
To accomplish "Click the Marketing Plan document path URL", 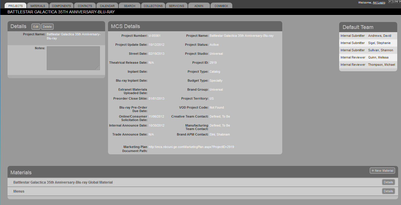I will pos(191,147).
